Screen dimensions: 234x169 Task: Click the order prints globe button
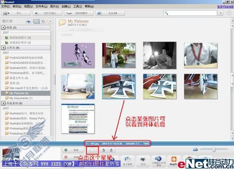159,161
